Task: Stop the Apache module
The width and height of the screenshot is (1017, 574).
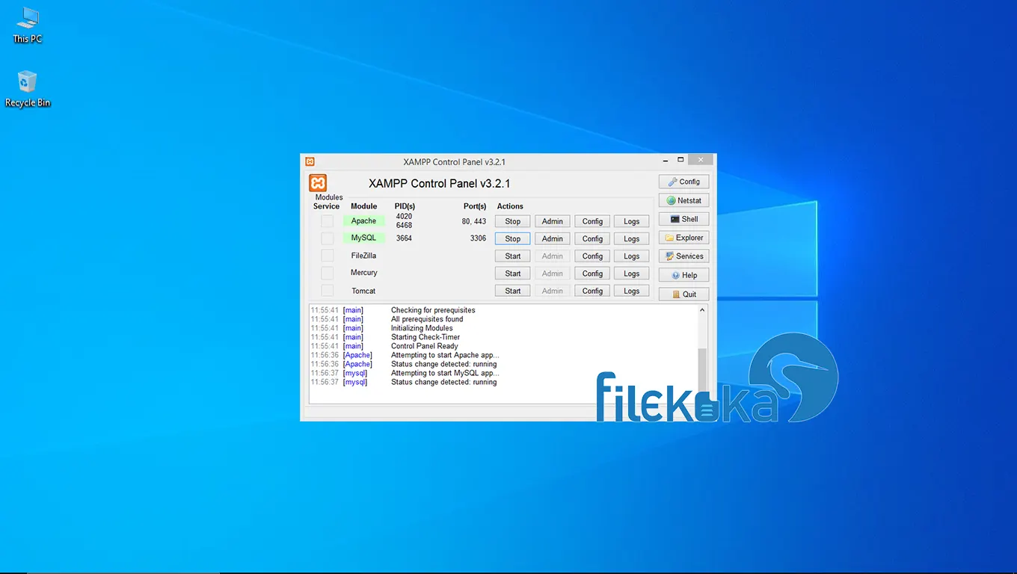Action: point(512,221)
